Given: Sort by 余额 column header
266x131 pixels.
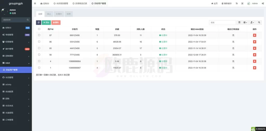Looking at the screenshot, I should click(117, 29).
